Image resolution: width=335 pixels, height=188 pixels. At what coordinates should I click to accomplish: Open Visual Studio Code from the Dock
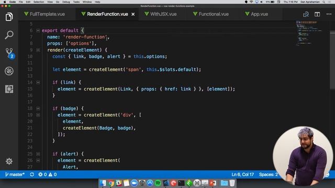click(165, 183)
